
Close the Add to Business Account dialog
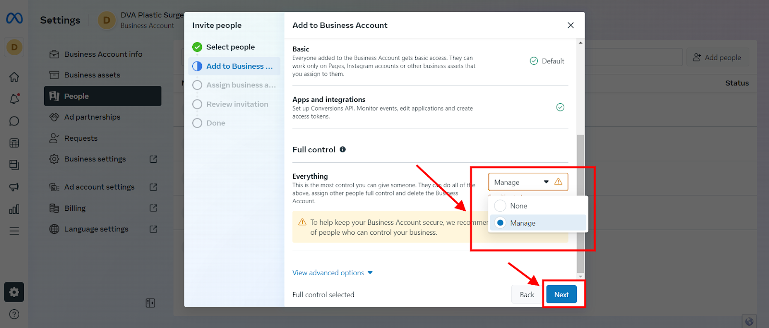pos(571,25)
